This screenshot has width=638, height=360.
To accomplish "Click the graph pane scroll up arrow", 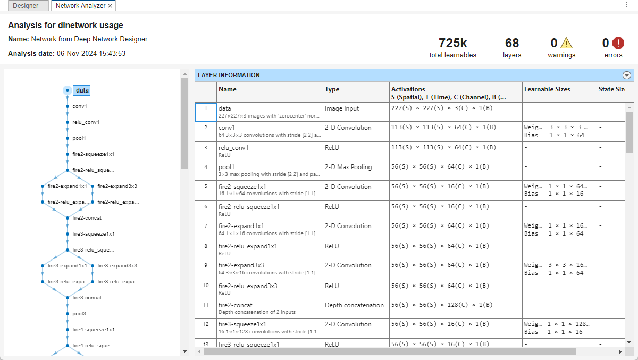I will pyautogui.click(x=184, y=74).
